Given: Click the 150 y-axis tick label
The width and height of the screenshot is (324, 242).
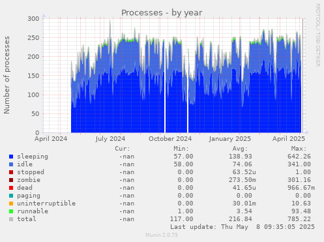Looking at the screenshot, I should [x=33, y=76].
